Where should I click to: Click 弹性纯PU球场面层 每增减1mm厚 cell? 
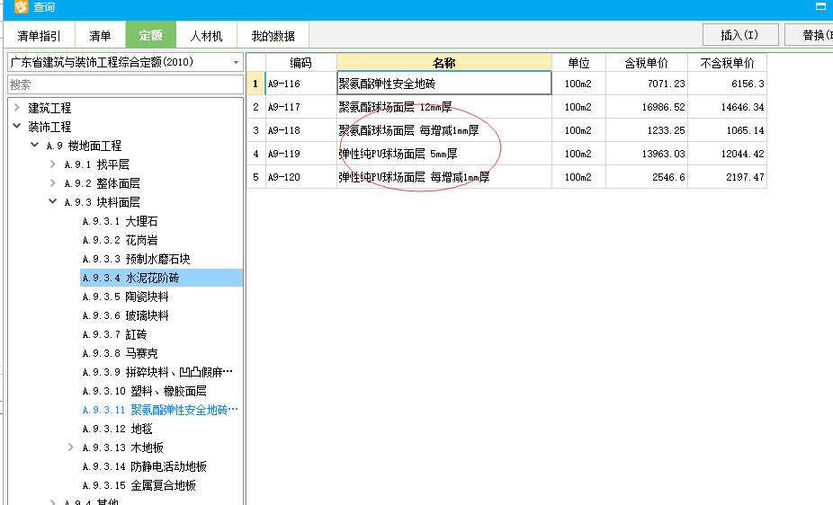point(444,177)
